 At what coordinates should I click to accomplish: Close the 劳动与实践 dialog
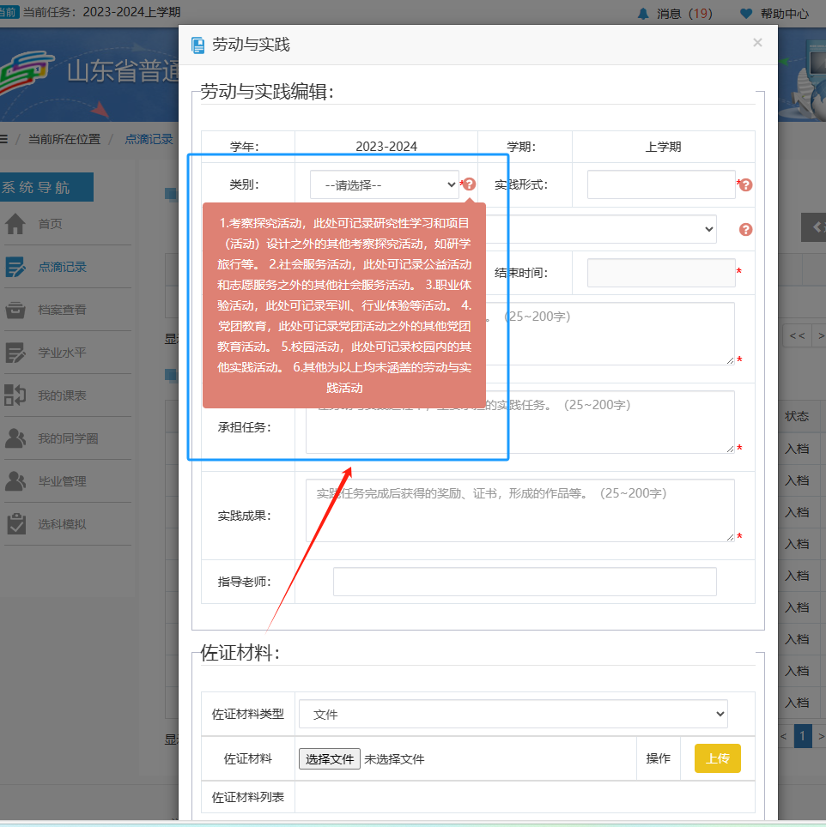point(757,43)
